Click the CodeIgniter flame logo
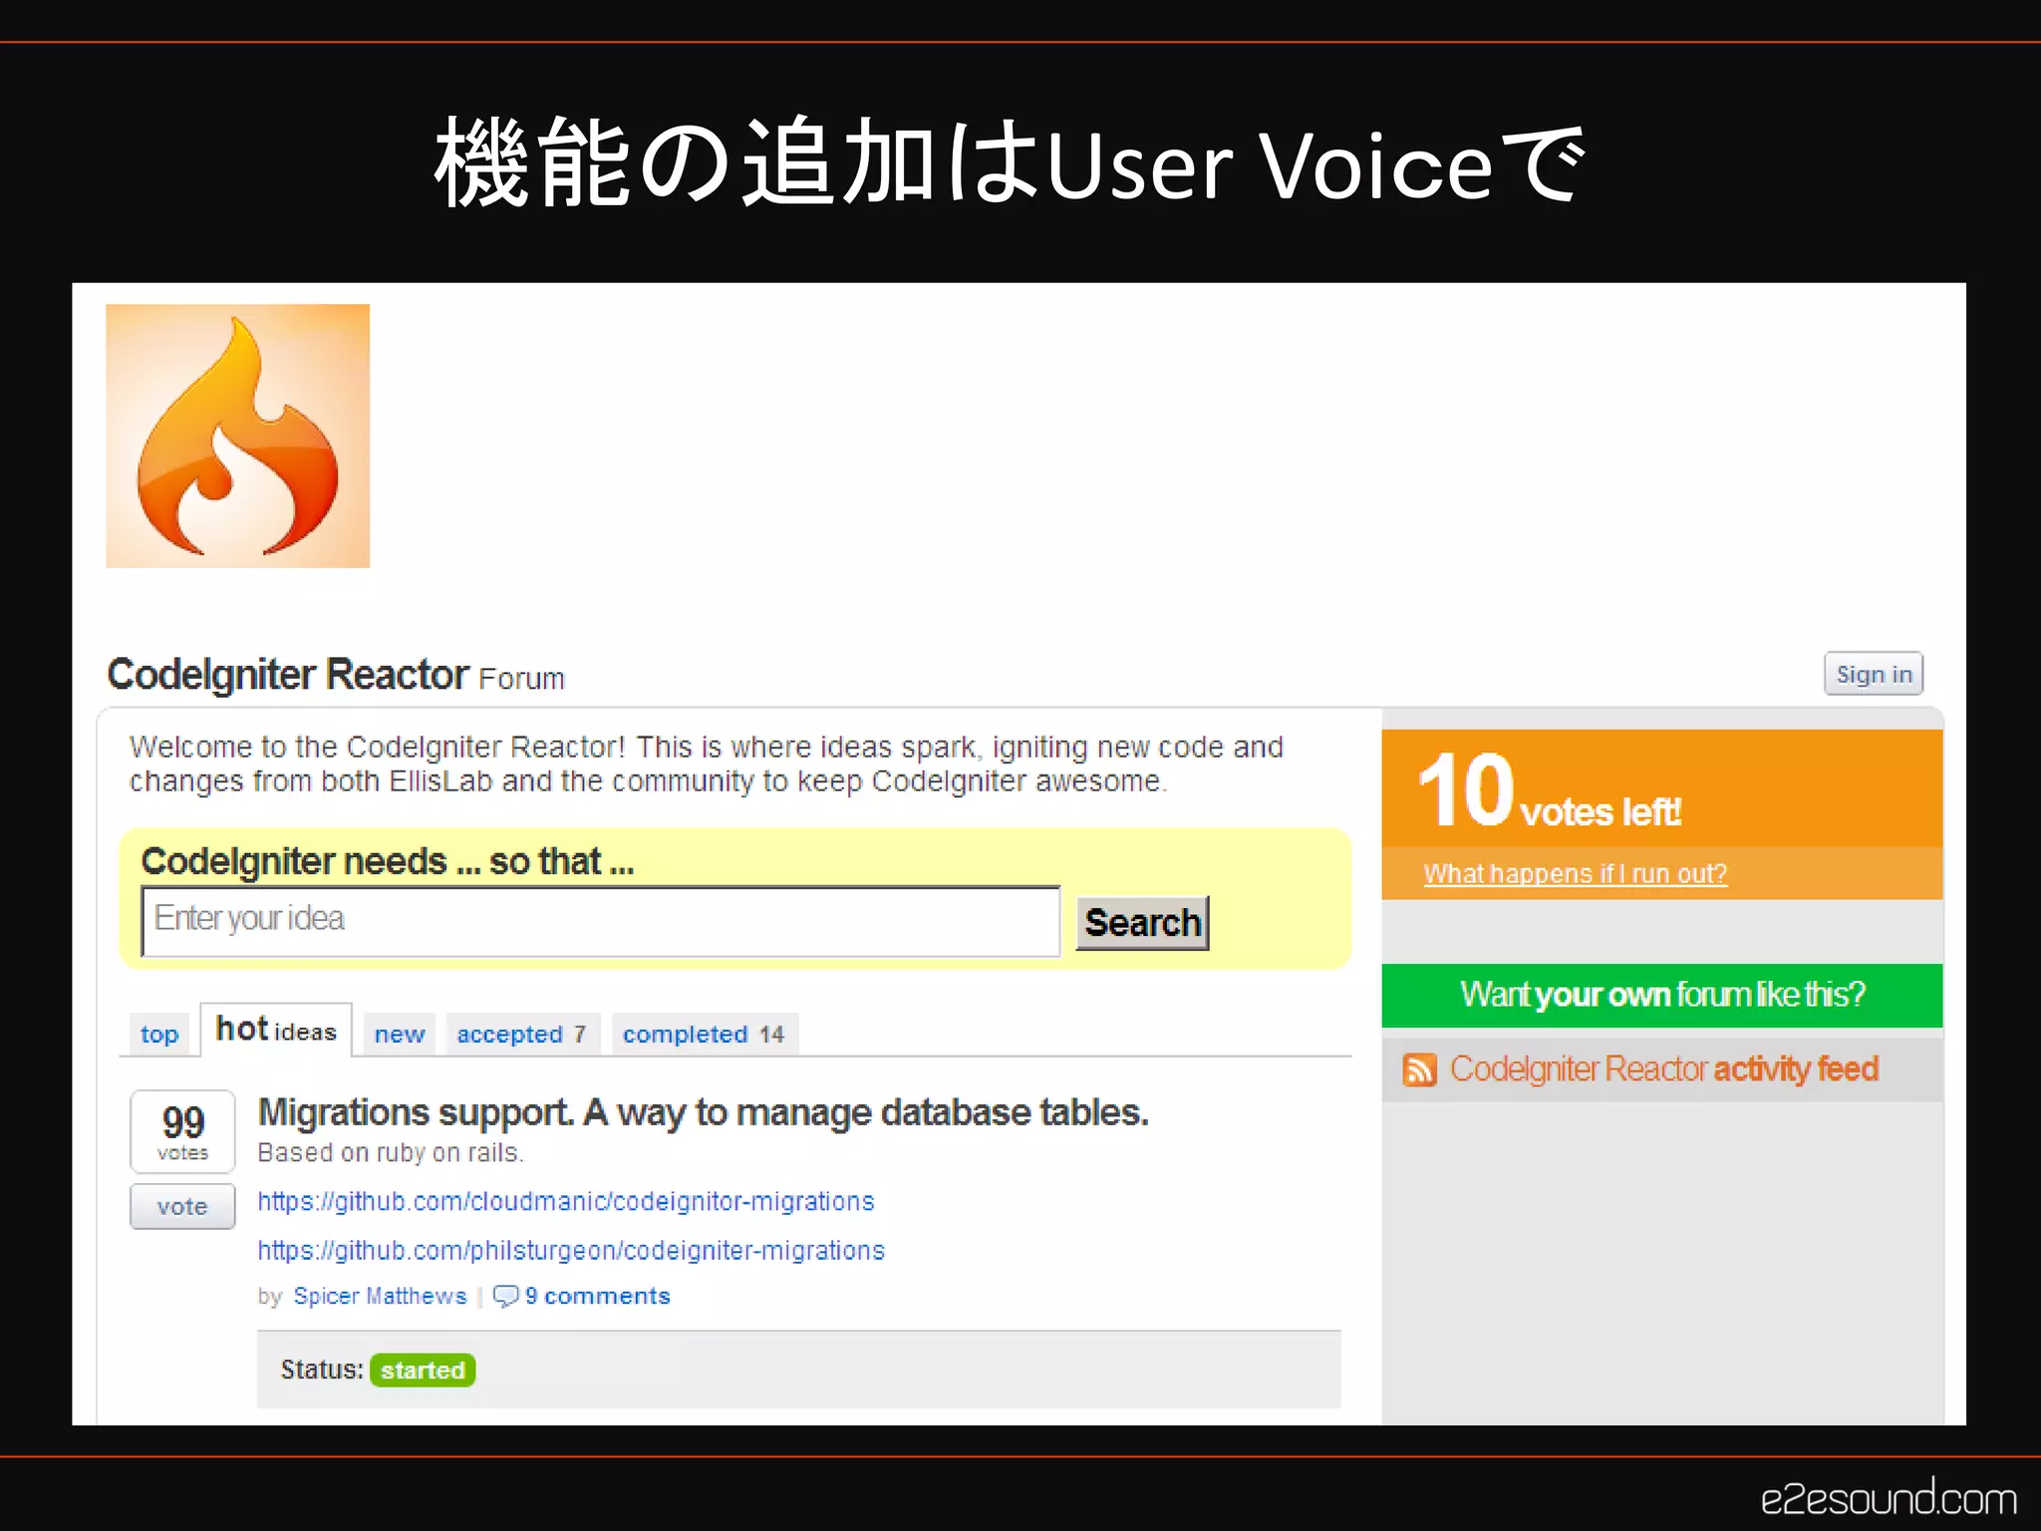This screenshot has width=2041, height=1531. (x=237, y=436)
